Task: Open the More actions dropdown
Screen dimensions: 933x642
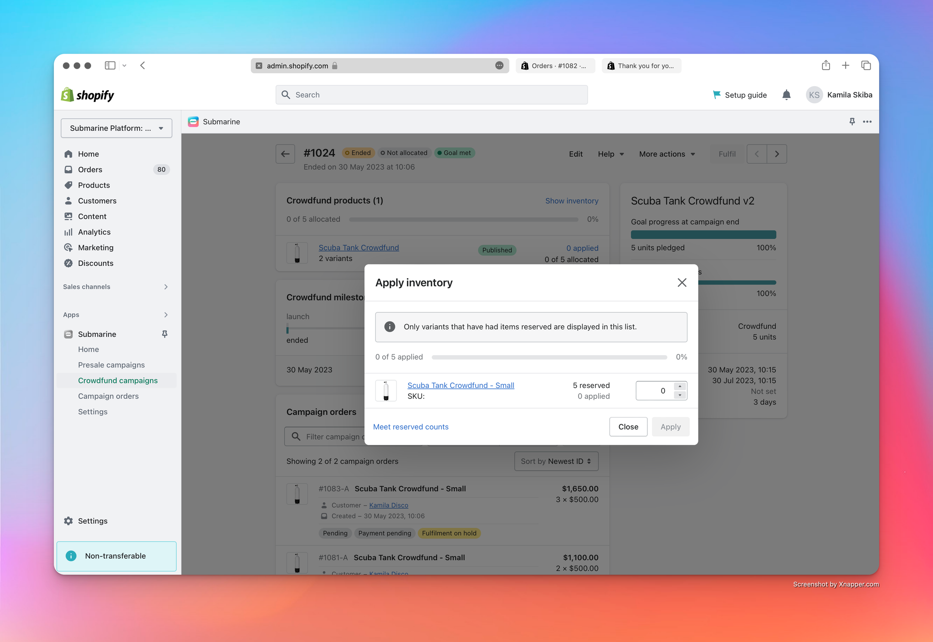Action: [x=667, y=154]
